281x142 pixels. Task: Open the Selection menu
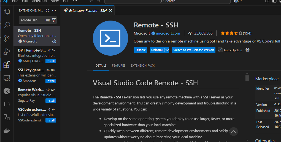click(x=39, y=1)
